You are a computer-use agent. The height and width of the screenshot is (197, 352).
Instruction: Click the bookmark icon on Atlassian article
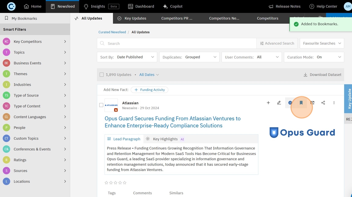301,103
